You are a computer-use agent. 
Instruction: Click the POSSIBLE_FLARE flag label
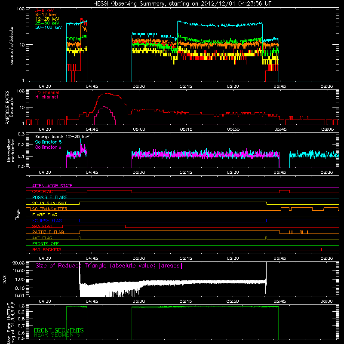pos(49,197)
